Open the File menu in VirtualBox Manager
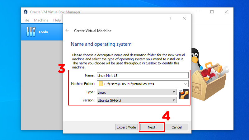249x140 pixels. [26, 20]
